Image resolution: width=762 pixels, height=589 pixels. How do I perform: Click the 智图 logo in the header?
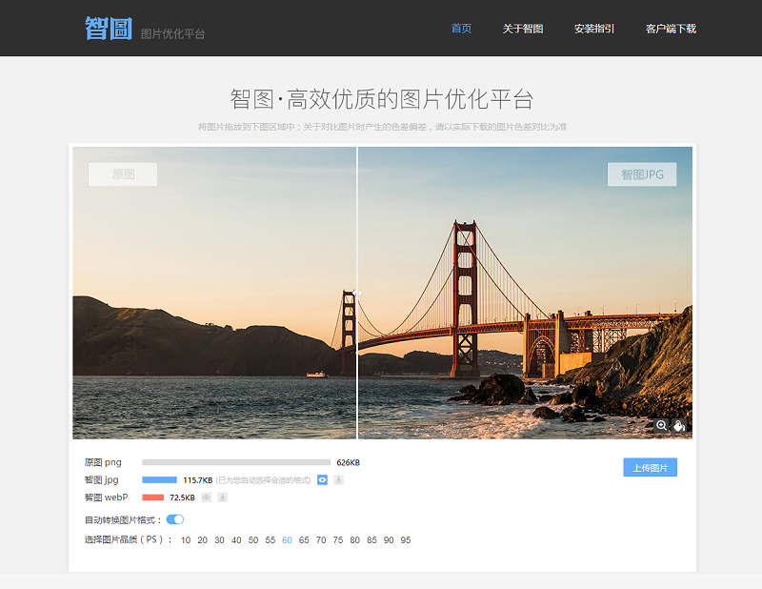click(109, 29)
